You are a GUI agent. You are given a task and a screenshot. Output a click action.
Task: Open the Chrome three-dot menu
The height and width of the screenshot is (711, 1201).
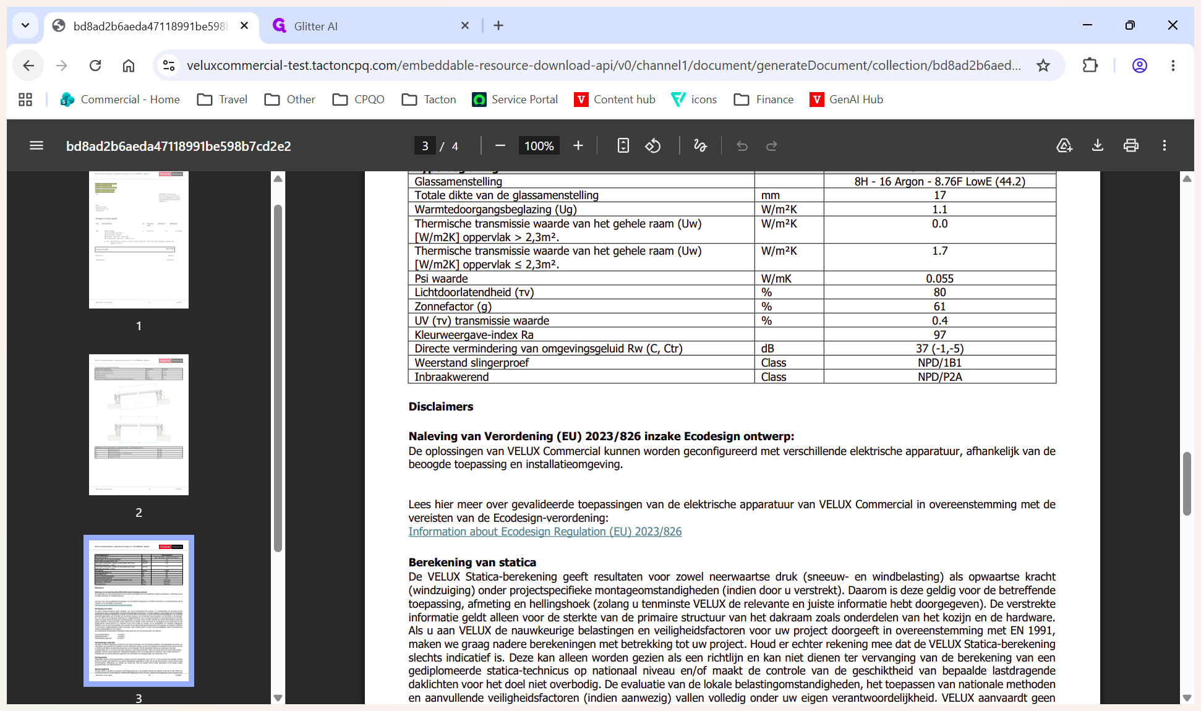coord(1173,66)
